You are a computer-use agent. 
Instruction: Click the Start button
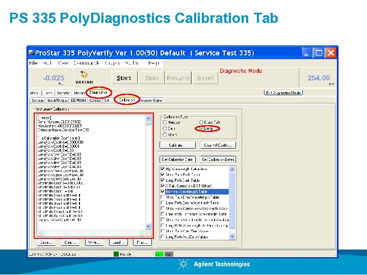coord(124,78)
